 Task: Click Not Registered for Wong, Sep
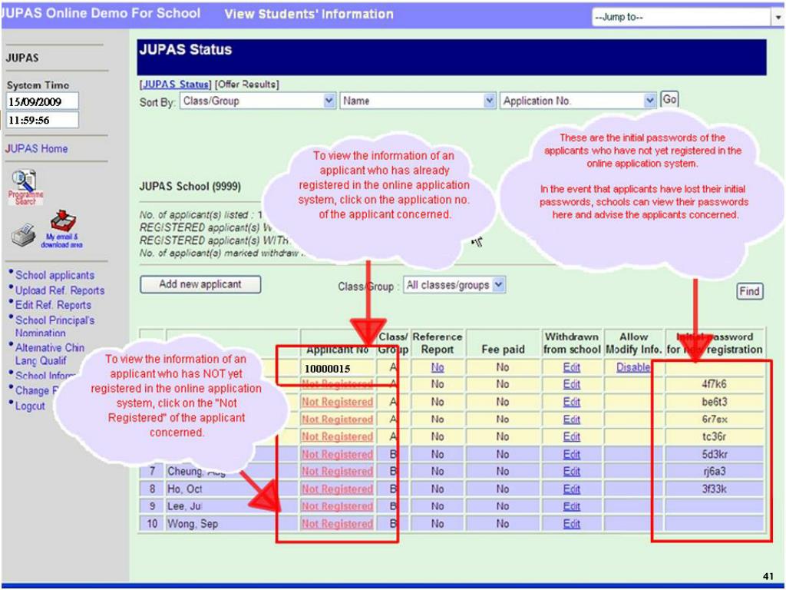[x=338, y=524]
